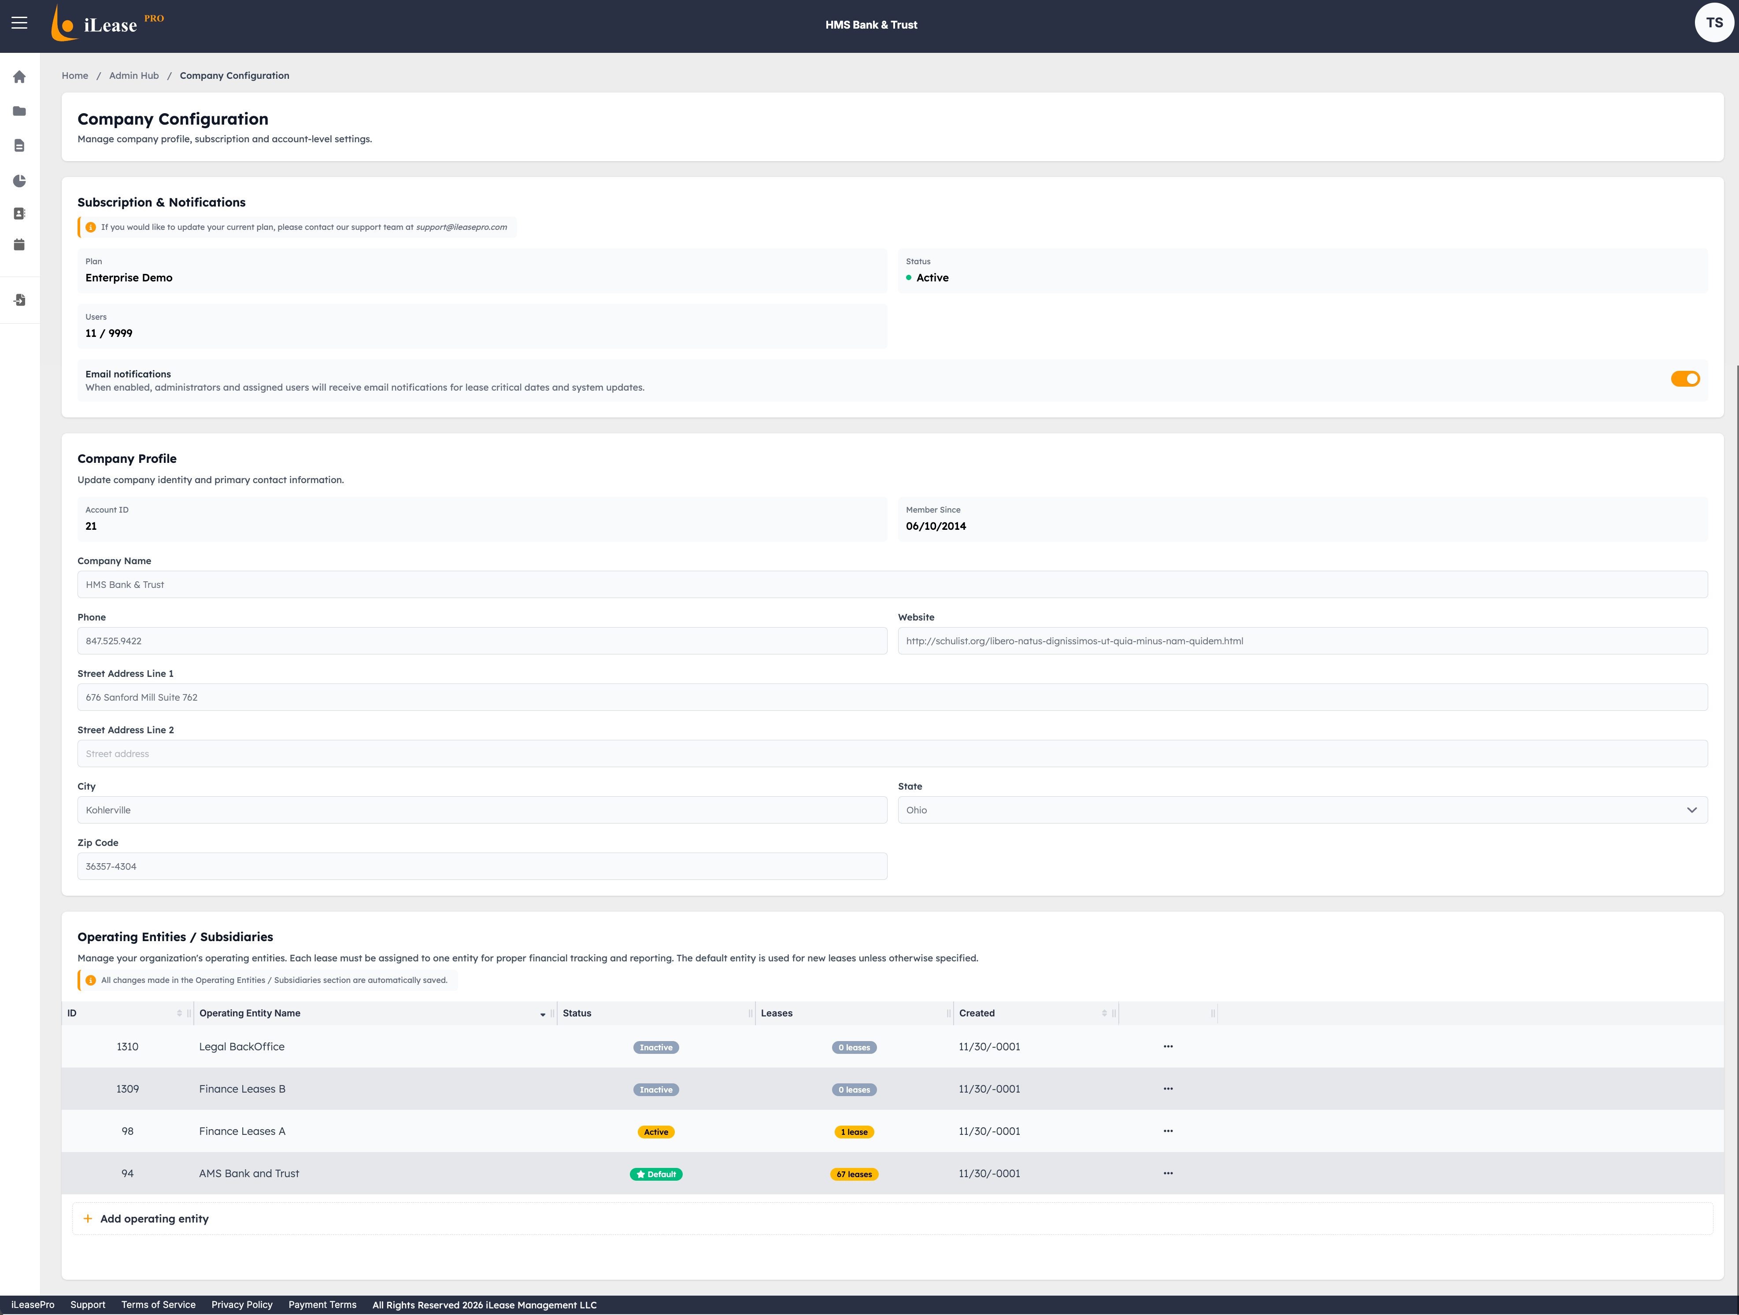Click the sign-out icon at sidebar bottom
The image size is (1739, 1315).
pos(19,299)
